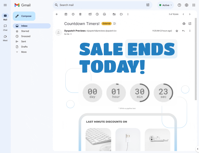Open Settings gear icon

pos(186,5)
